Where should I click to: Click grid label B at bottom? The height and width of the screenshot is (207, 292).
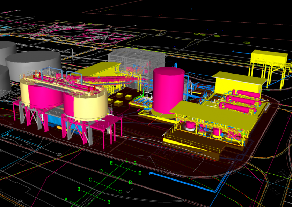coord(79,189)
